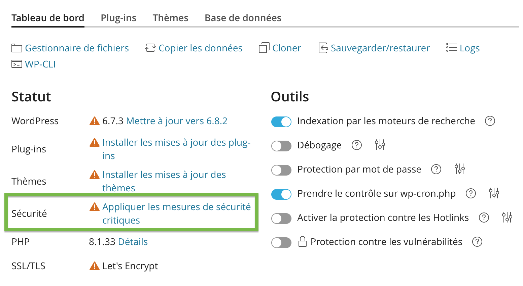The height and width of the screenshot is (286, 523).
Task: Show help for search engine indexing
Action: click(x=490, y=121)
